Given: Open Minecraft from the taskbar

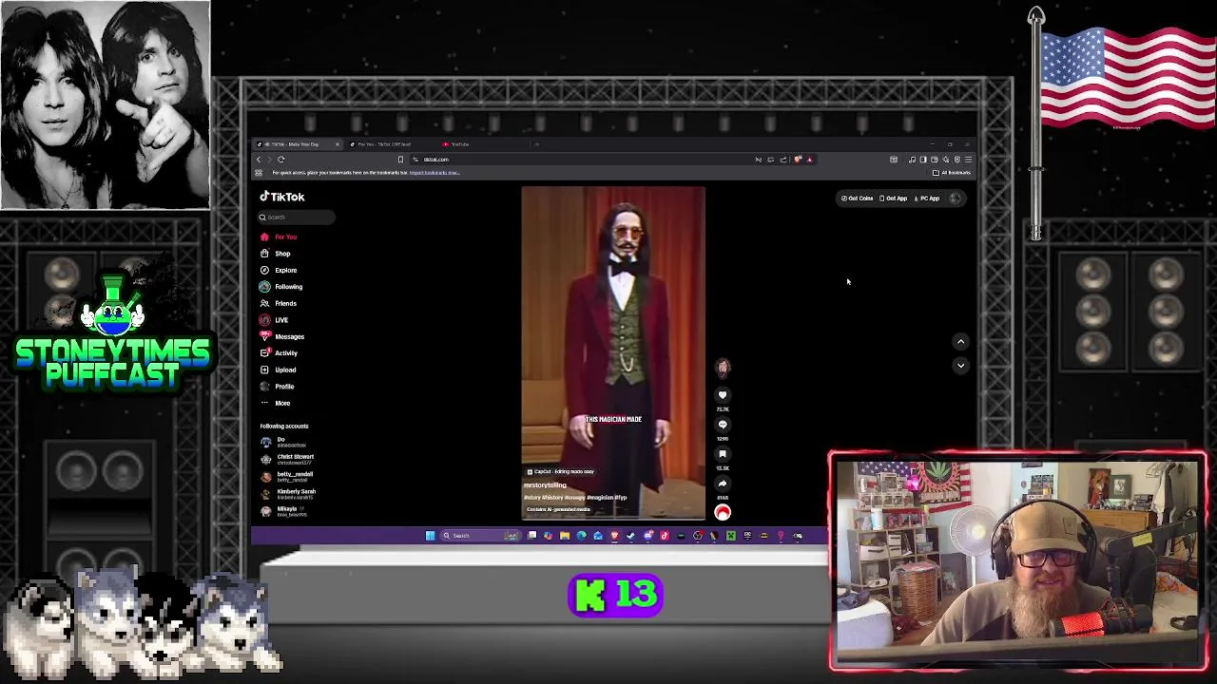Looking at the screenshot, I should coord(730,536).
